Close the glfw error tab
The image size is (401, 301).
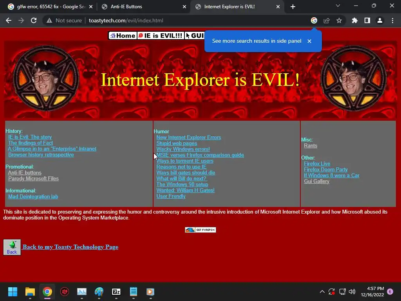[91, 7]
